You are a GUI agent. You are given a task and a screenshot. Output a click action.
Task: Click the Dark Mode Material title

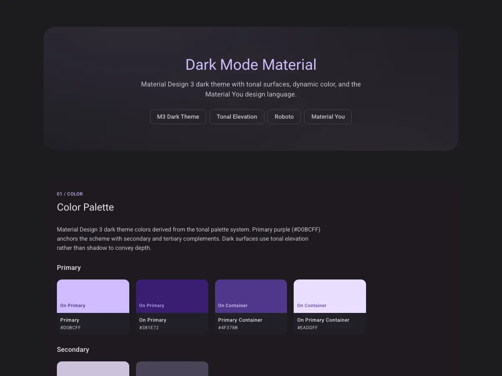point(251,65)
